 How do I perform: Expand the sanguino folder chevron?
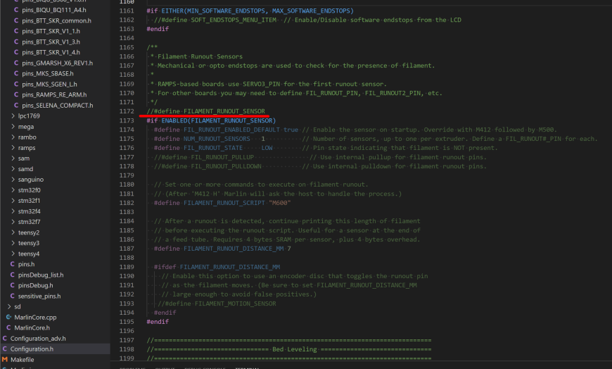click(13, 179)
